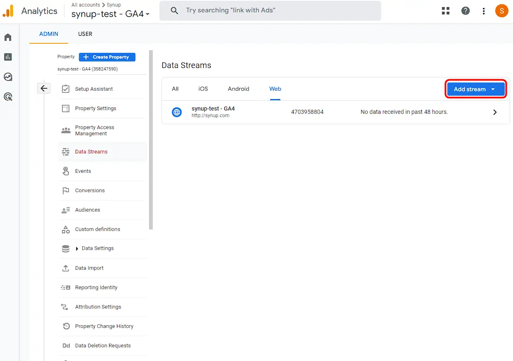Viewport: 513px width, 361px height.
Task: Click the Setup Assistant checklist icon
Action: [x=66, y=89]
